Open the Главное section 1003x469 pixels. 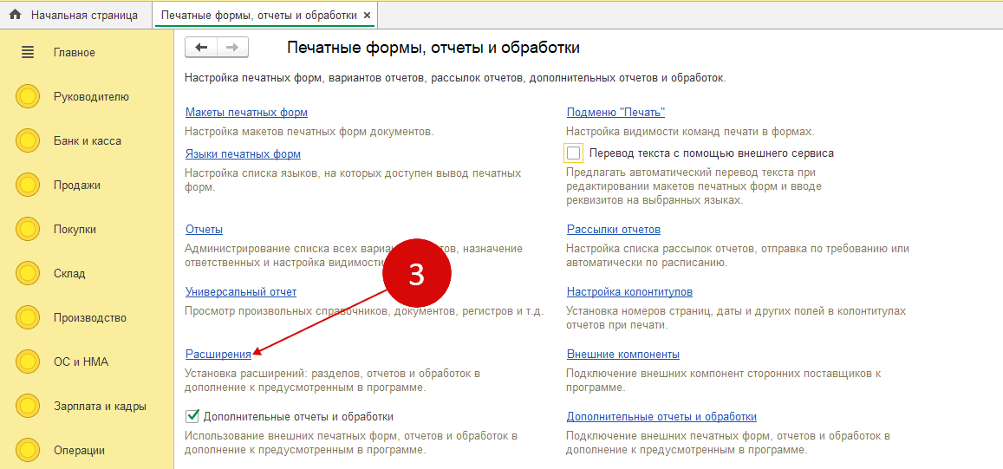75,53
